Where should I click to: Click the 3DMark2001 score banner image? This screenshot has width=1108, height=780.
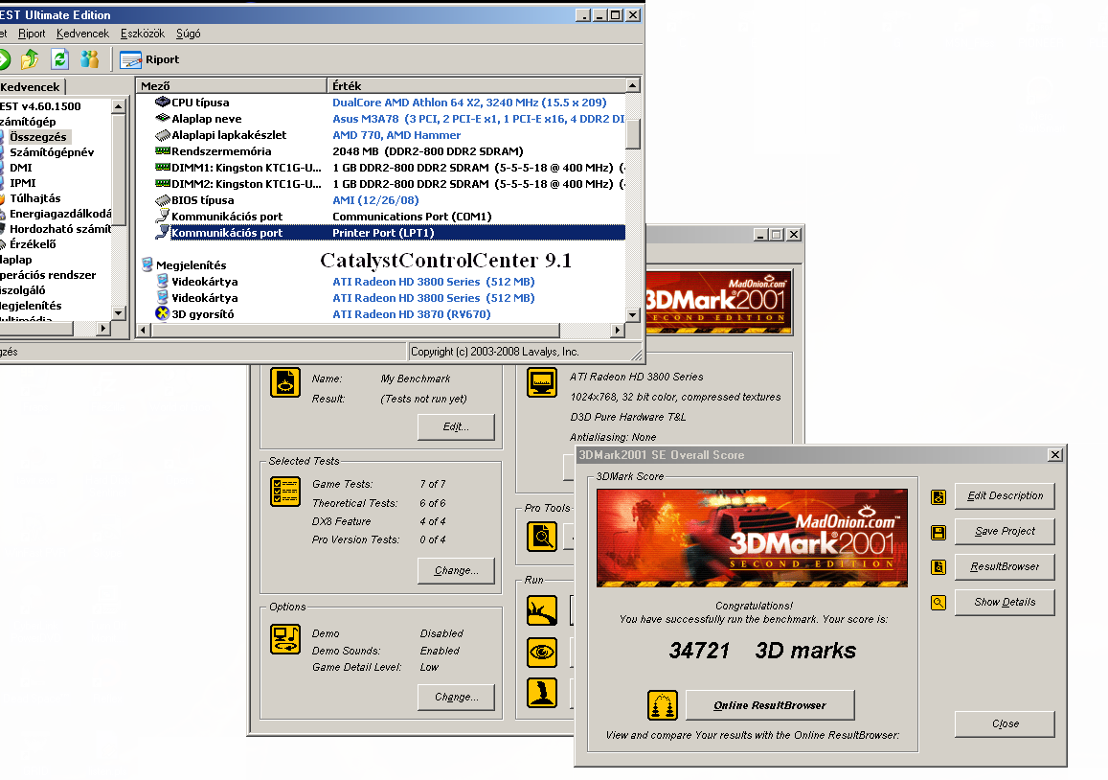click(x=752, y=539)
